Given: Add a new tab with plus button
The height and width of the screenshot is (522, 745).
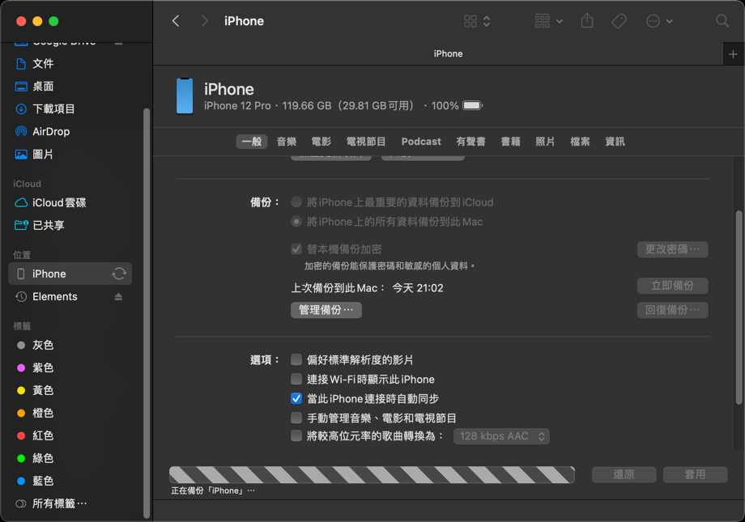Looking at the screenshot, I should point(733,54).
